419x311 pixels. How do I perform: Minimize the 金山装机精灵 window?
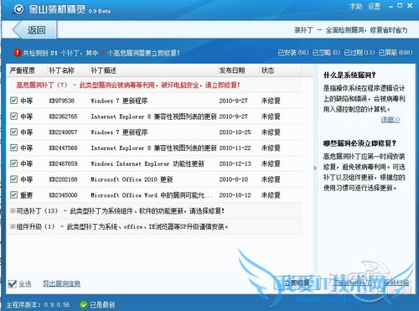click(391, 7)
